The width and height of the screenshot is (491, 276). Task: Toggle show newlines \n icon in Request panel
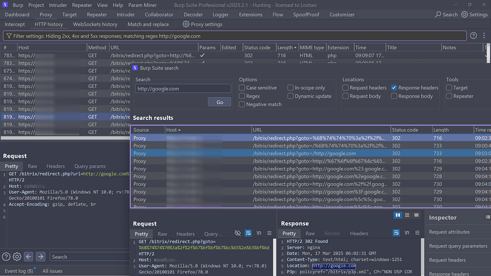click(x=259, y=233)
